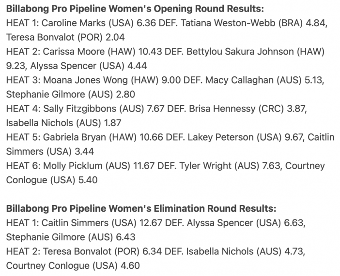The image size is (340, 276).
Task: Click Brisa Hennessy's name
Action: [x=222, y=109]
